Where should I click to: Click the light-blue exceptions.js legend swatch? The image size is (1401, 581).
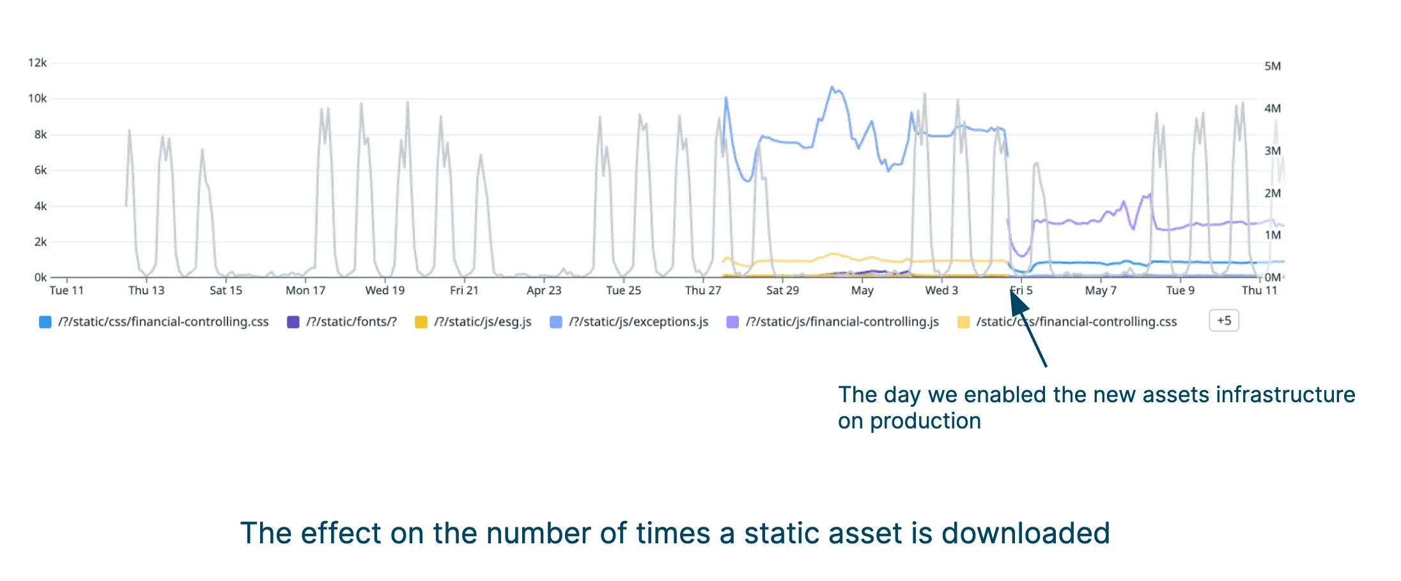556,322
